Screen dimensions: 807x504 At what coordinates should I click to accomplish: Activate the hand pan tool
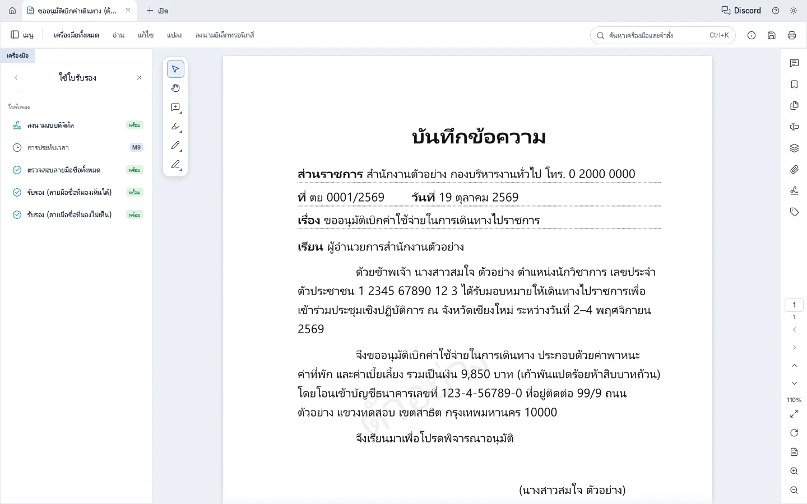click(175, 88)
